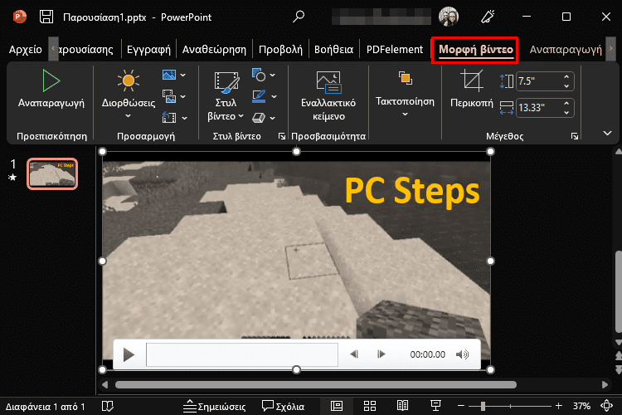Click the Poster frame icon in Προσαρμογή
The width and height of the screenshot is (622, 415).
[x=169, y=96]
